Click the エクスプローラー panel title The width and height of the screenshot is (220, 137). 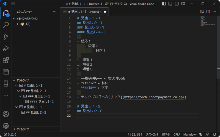click(24, 12)
